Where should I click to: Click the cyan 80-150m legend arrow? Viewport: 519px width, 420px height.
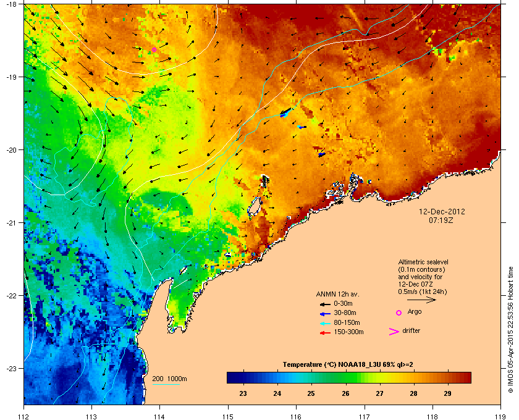[x=325, y=323]
